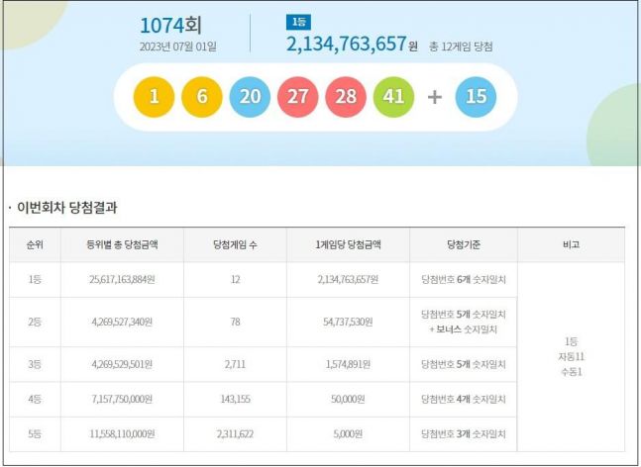Click the 자동11 수동1 remark cell

coord(571,356)
